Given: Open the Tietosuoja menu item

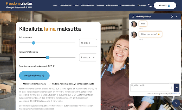Looking at the screenshot, I should click(142, 5).
